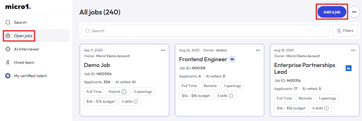Viewport: 362px width, 121px height.
Task: Click $5k - $7k budget tag
Action: (x=101, y=102)
